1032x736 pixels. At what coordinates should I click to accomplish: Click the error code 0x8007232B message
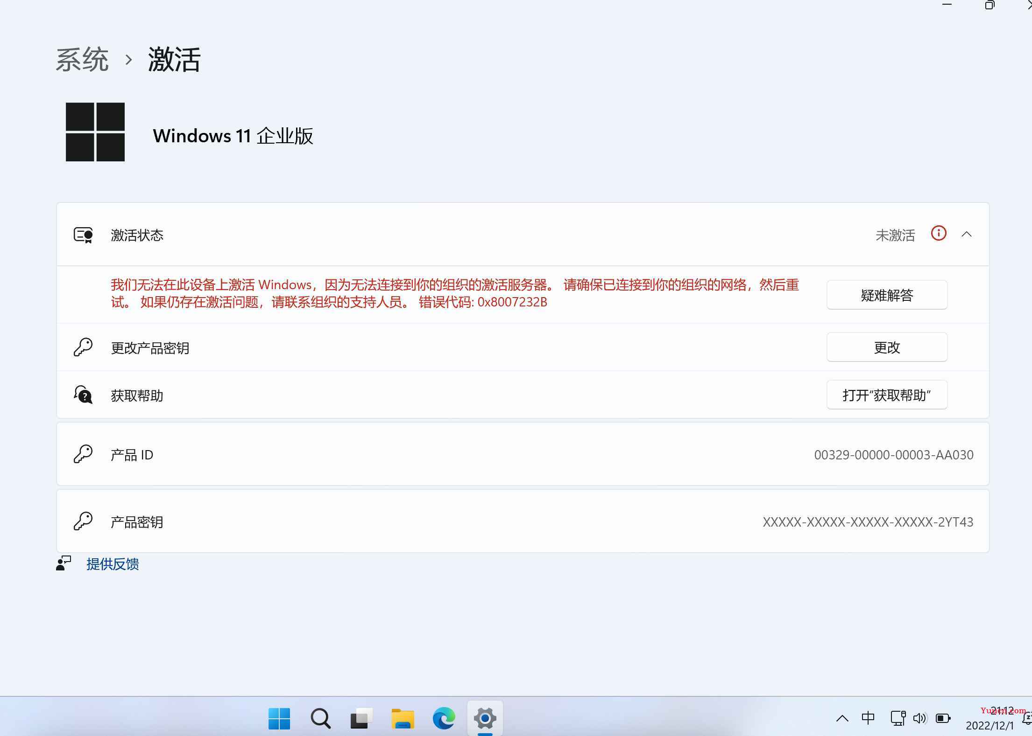tap(455, 293)
